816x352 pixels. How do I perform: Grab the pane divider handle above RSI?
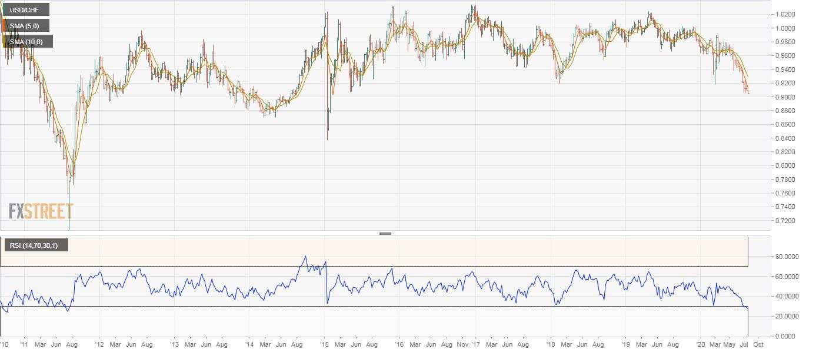point(385,233)
